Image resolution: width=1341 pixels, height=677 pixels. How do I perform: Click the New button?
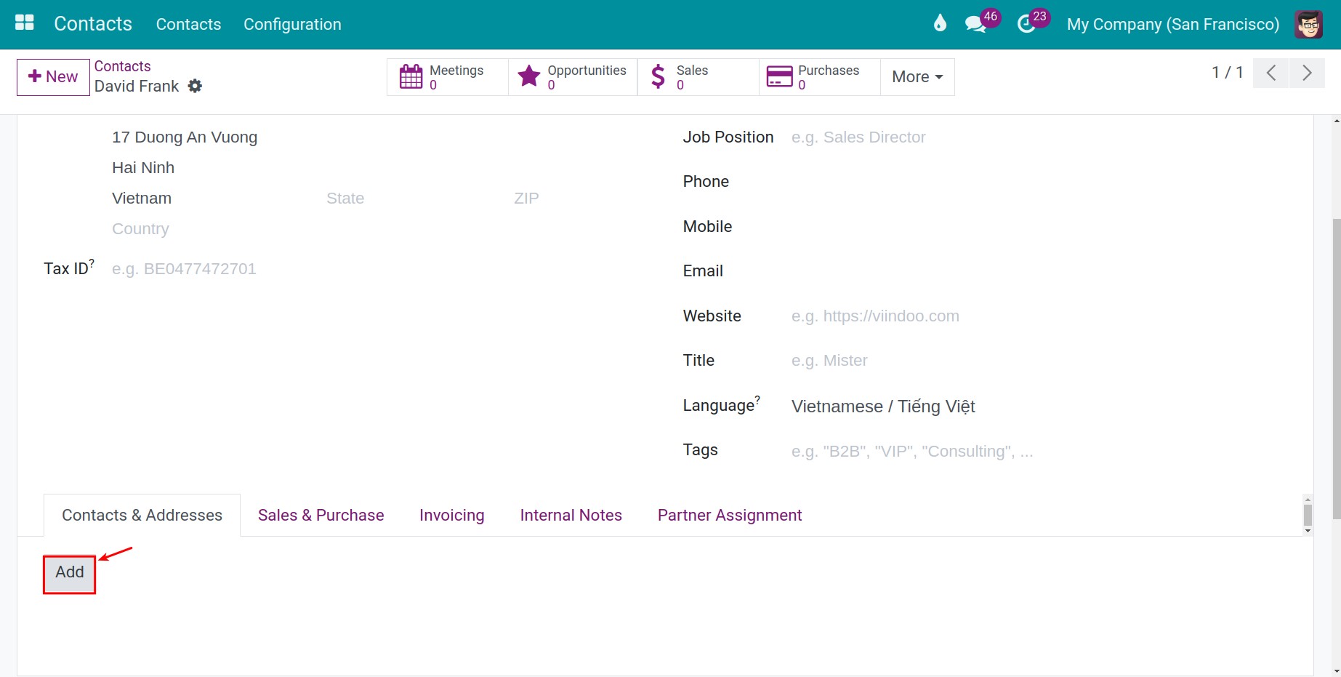(x=53, y=77)
